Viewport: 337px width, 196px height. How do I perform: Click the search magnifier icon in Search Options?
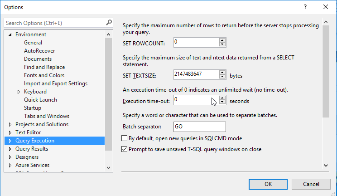pos(109,23)
